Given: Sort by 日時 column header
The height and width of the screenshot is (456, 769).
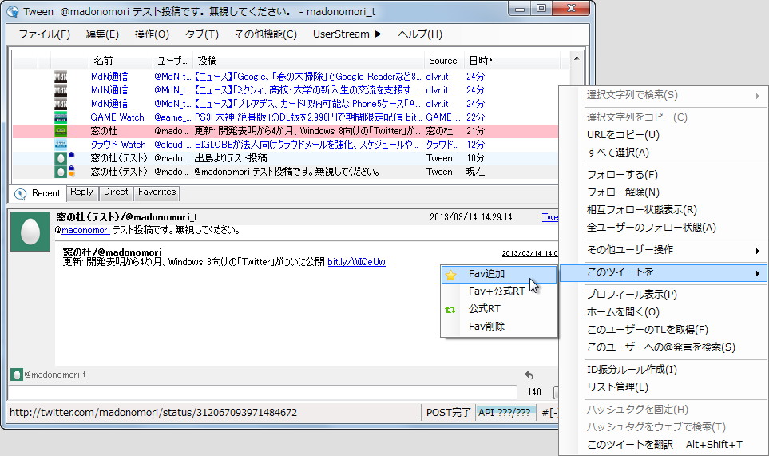Looking at the screenshot, I should pyautogui.click(x=512, y=61).
